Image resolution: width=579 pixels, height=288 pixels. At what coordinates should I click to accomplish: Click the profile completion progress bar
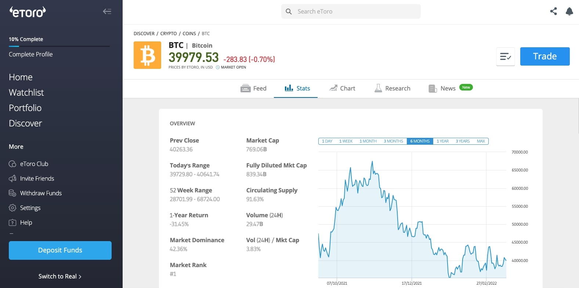[x=59, y=46]
